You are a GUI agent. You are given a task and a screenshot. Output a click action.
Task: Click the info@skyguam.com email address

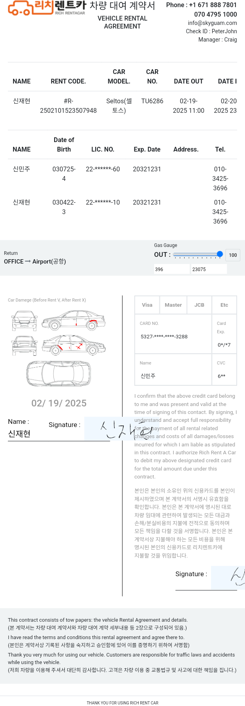click(213, 23)
